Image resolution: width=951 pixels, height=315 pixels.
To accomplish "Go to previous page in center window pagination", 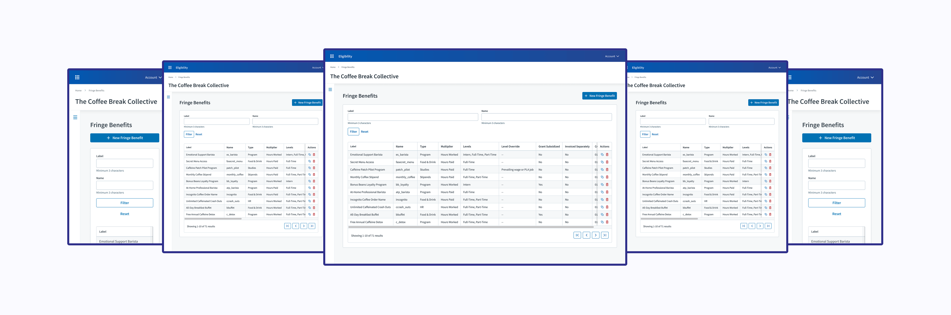I will click(586, 235).
